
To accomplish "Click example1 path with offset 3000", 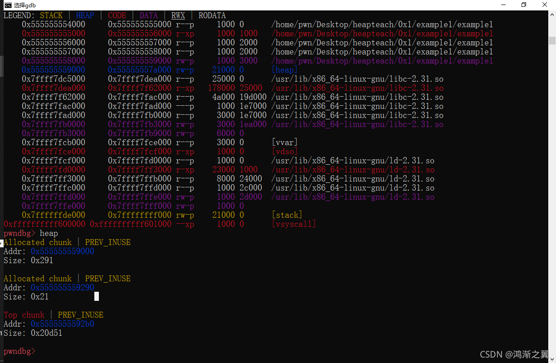I will pos(382,61).
